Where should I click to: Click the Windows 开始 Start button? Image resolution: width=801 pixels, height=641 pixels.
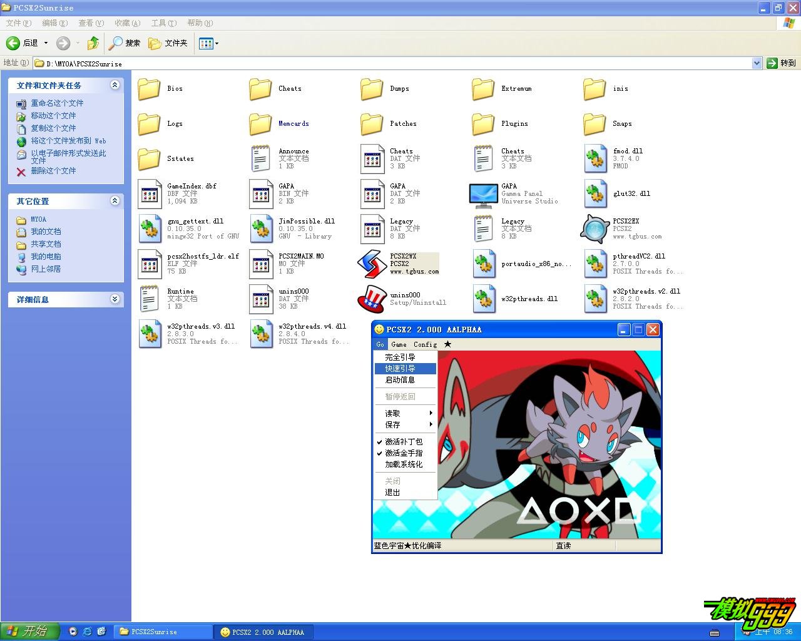point(29,632)
